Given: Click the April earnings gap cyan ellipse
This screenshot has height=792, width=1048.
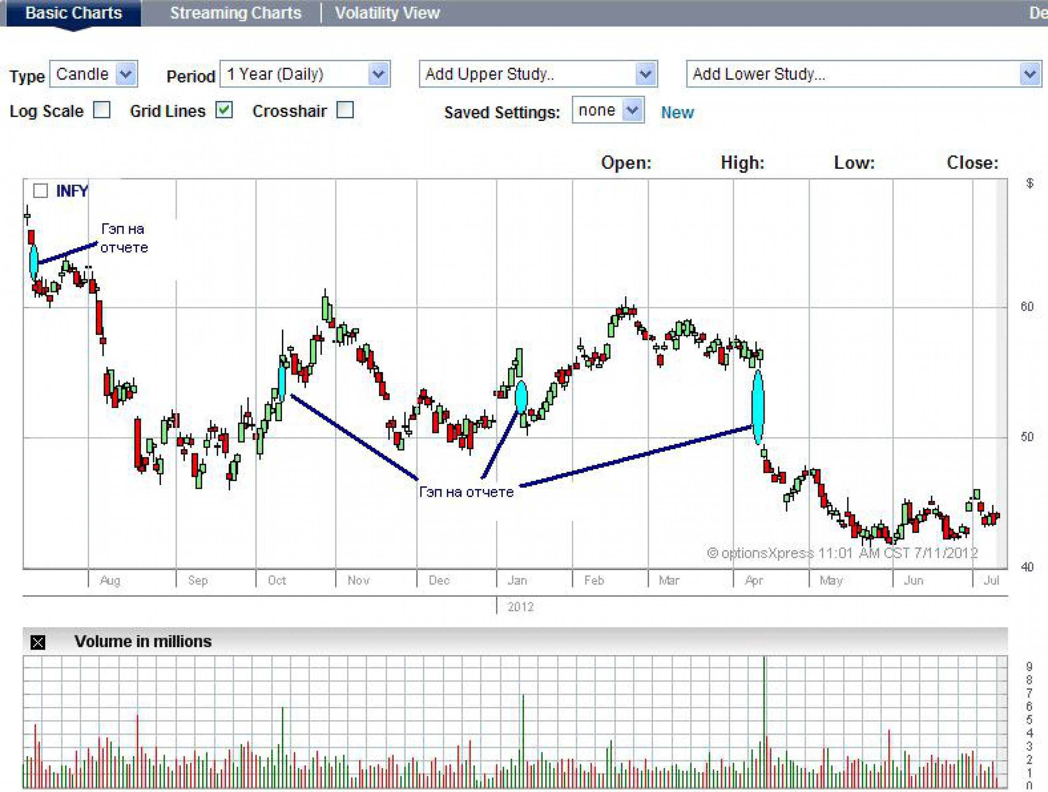Looking at the screenshot, I should 757,407.
